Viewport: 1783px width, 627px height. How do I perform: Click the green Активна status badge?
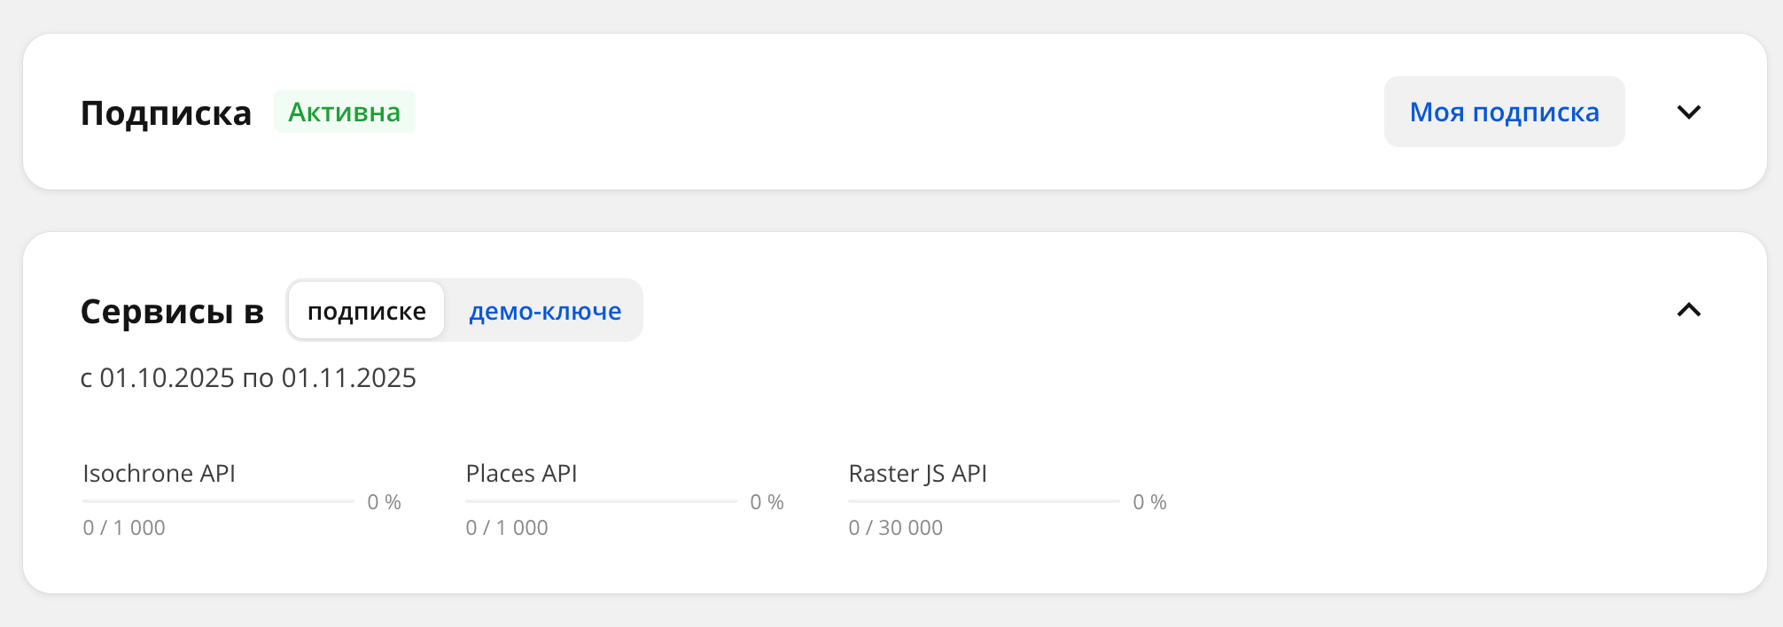344,112
